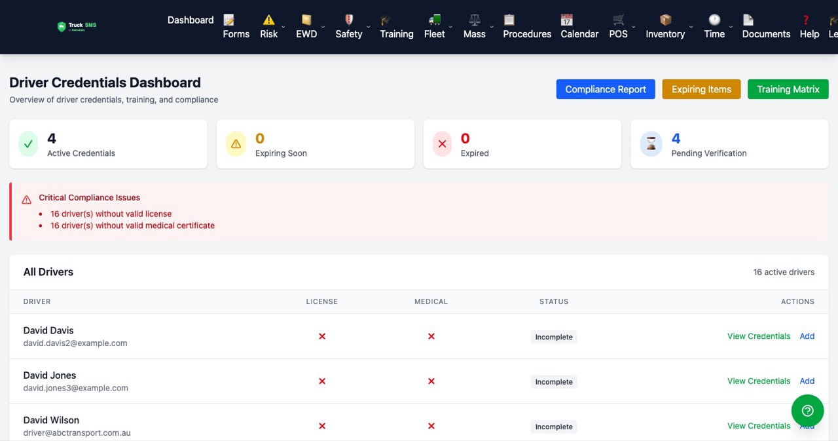Image resolution: width=838 pixels, height=441 pixels.
Task: Open the Procedures clipboard icon
Action: coord(509,20)
